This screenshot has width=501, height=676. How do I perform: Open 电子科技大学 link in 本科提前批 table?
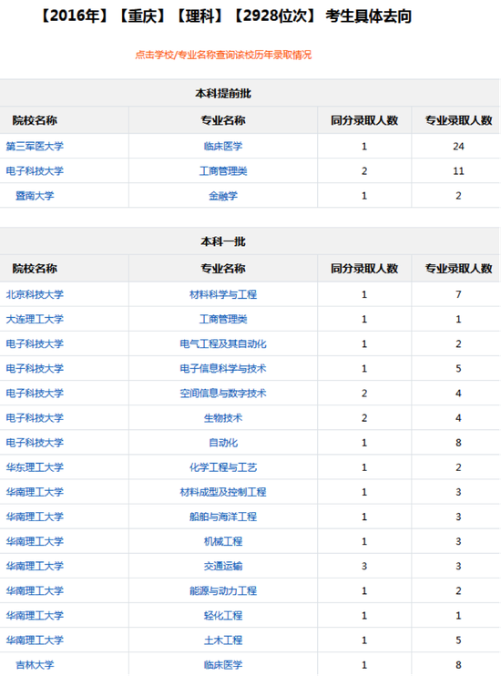coord(35,170)
